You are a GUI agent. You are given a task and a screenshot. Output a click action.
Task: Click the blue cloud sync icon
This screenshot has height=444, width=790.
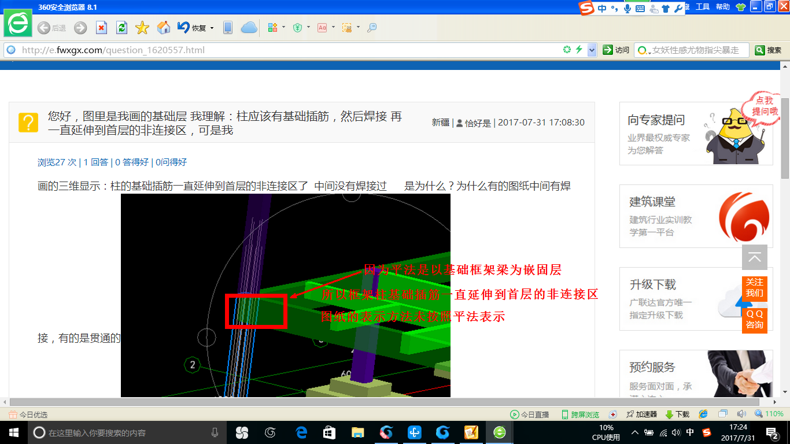249,28
